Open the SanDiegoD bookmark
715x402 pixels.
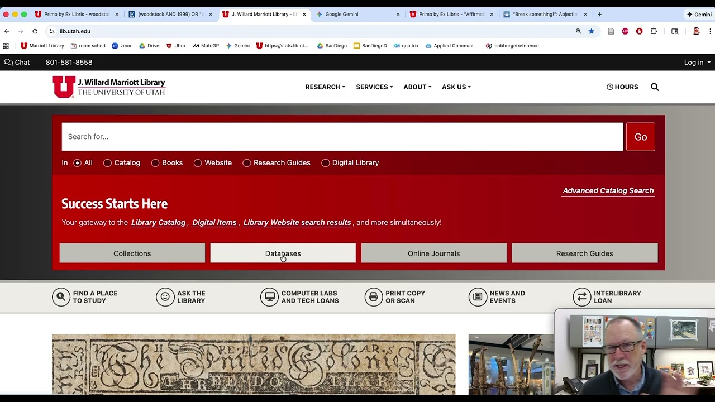tap(370, 46)
